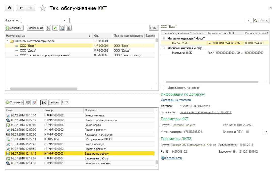Click the wrench and screwdriver tools icon

pyautogui.click(x=48, y=28)
